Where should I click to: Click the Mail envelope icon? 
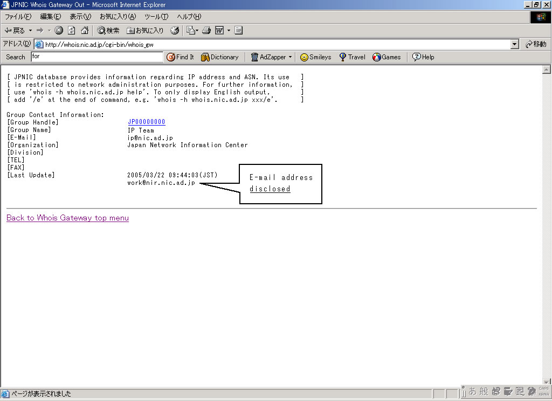[190, 30]
